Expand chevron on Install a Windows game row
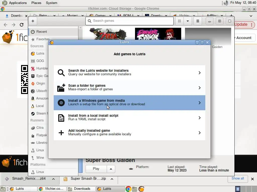This screenshot has height=192, width=257. coord(200,103)
